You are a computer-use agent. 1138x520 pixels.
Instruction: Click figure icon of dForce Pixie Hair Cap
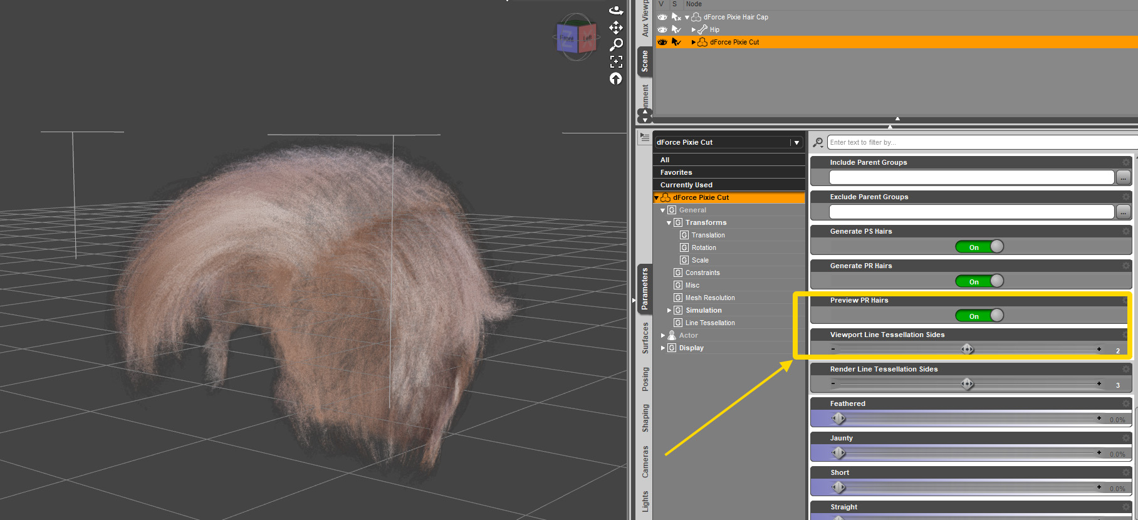point(696,17)
